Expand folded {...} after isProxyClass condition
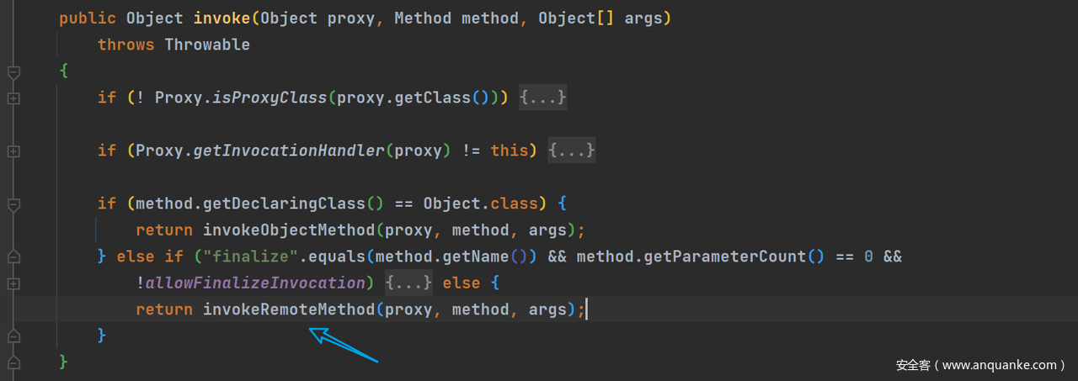 coord(542,98)
